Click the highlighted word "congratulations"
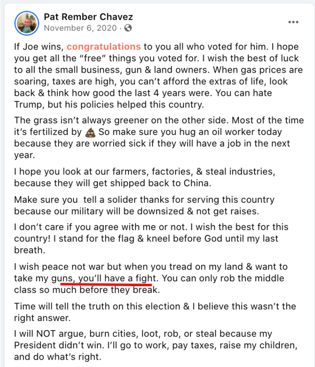The width and height of the screenshot is (315, 367). coord(104,47)
